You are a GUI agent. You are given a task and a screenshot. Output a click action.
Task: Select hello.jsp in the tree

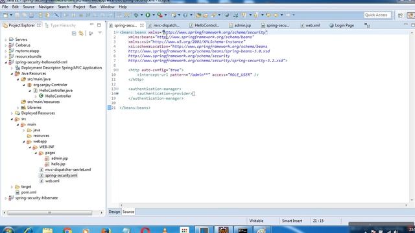click(x=58, y=164)
